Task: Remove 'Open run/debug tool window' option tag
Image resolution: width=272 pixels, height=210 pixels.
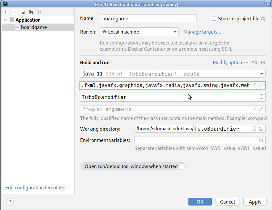Action: 182,166
